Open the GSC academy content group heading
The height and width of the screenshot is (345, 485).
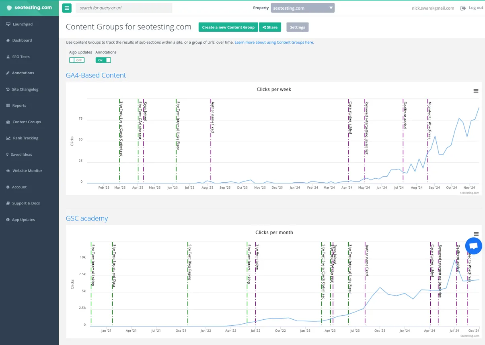(x=87, y=218)
